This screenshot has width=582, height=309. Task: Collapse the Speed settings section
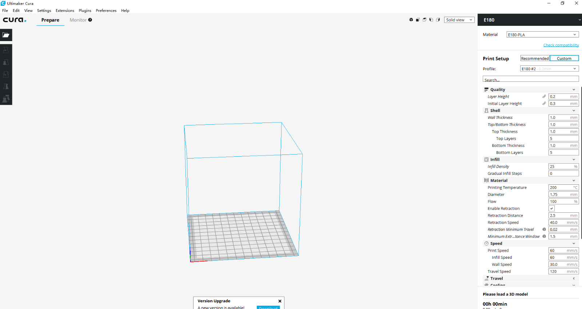tap(574, 244)
